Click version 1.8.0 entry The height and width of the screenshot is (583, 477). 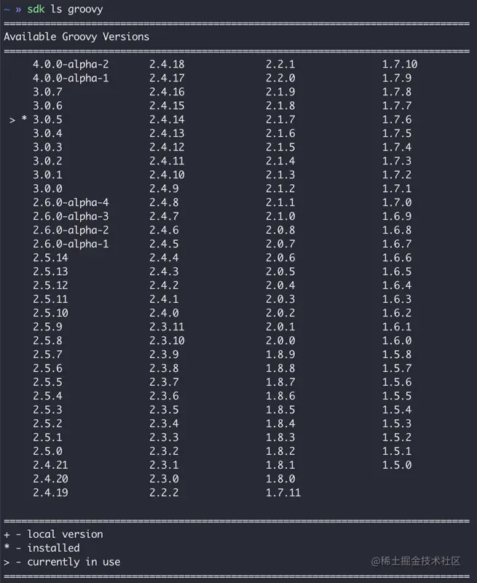(x=280, y=478)
